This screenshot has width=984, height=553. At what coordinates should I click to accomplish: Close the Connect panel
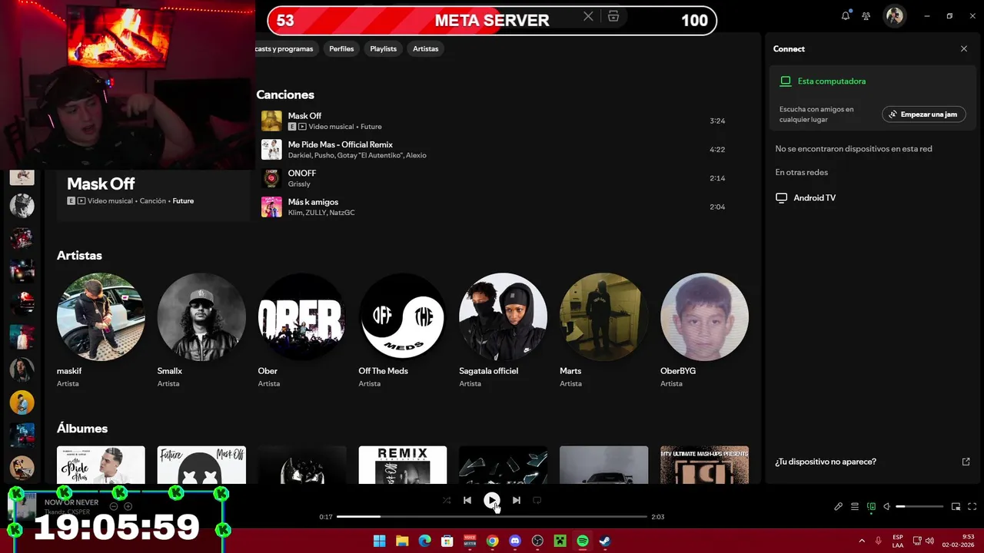point(964,48)
